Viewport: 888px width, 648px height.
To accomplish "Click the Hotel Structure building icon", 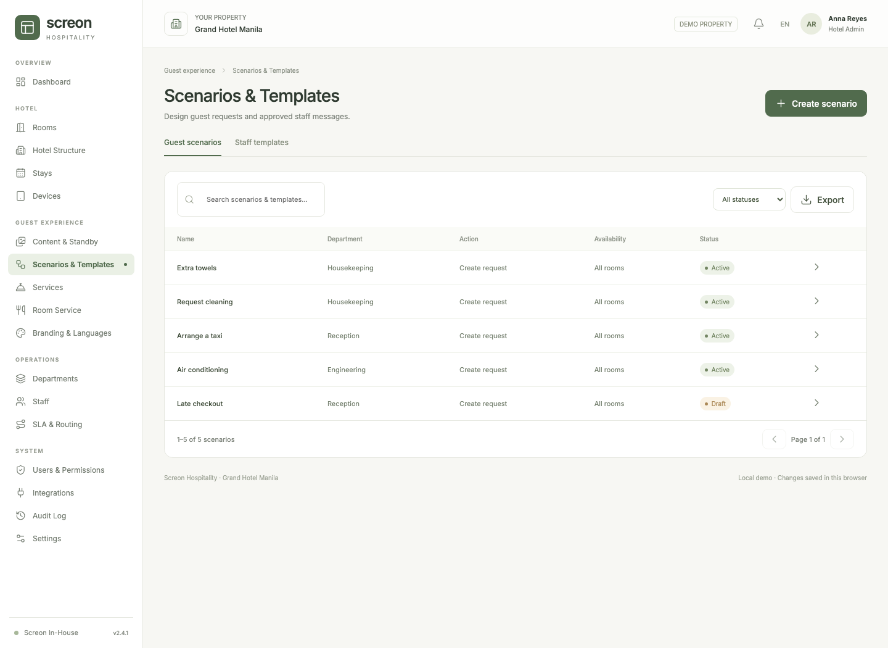I will click(x=20, y=151).
